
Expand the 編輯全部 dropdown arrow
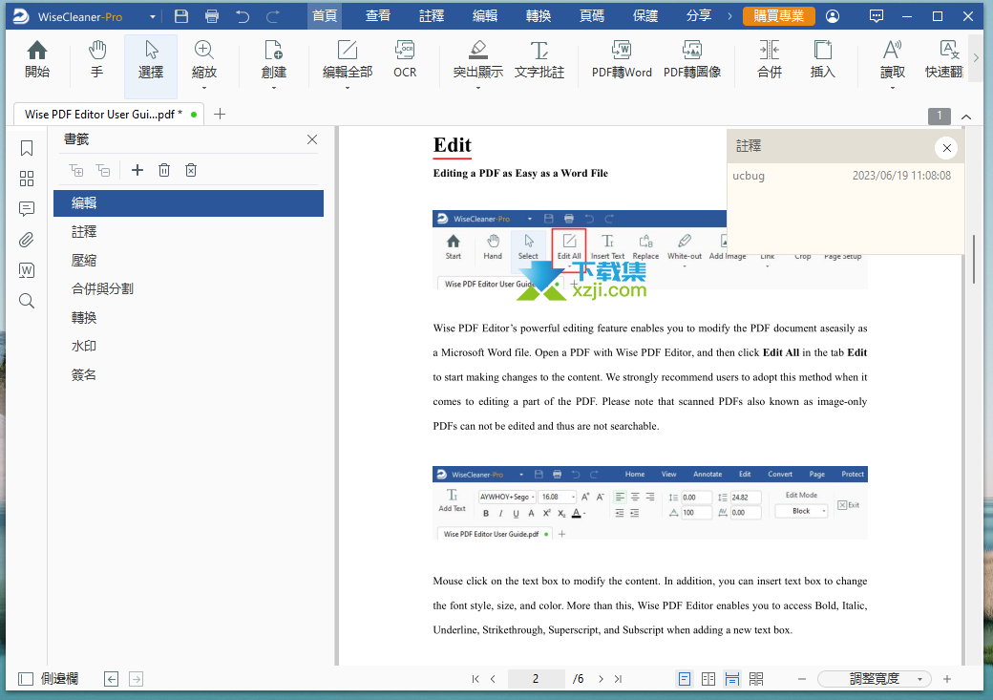347,88
